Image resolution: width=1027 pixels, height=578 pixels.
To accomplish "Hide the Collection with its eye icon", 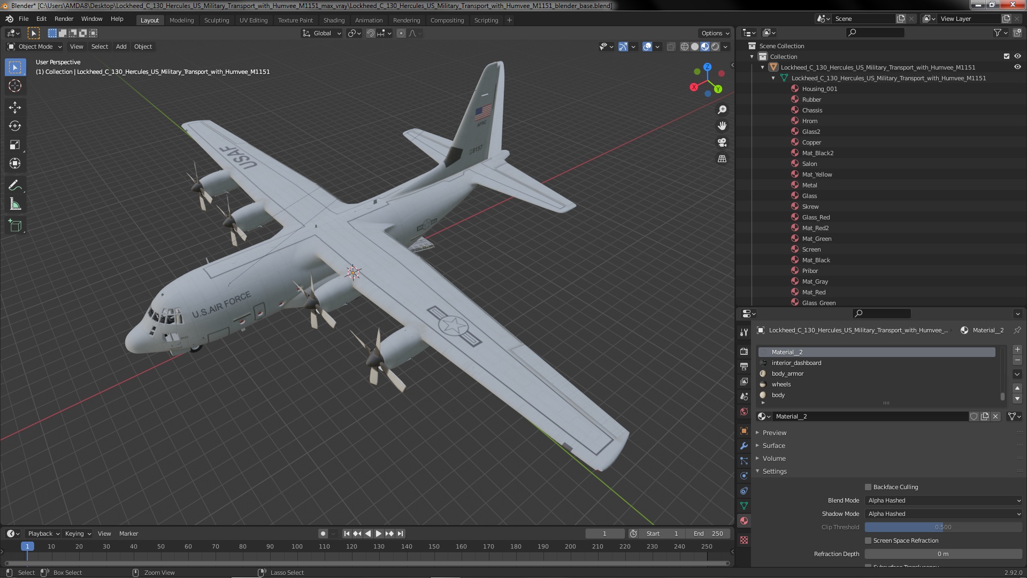I will pos(1017,56).
